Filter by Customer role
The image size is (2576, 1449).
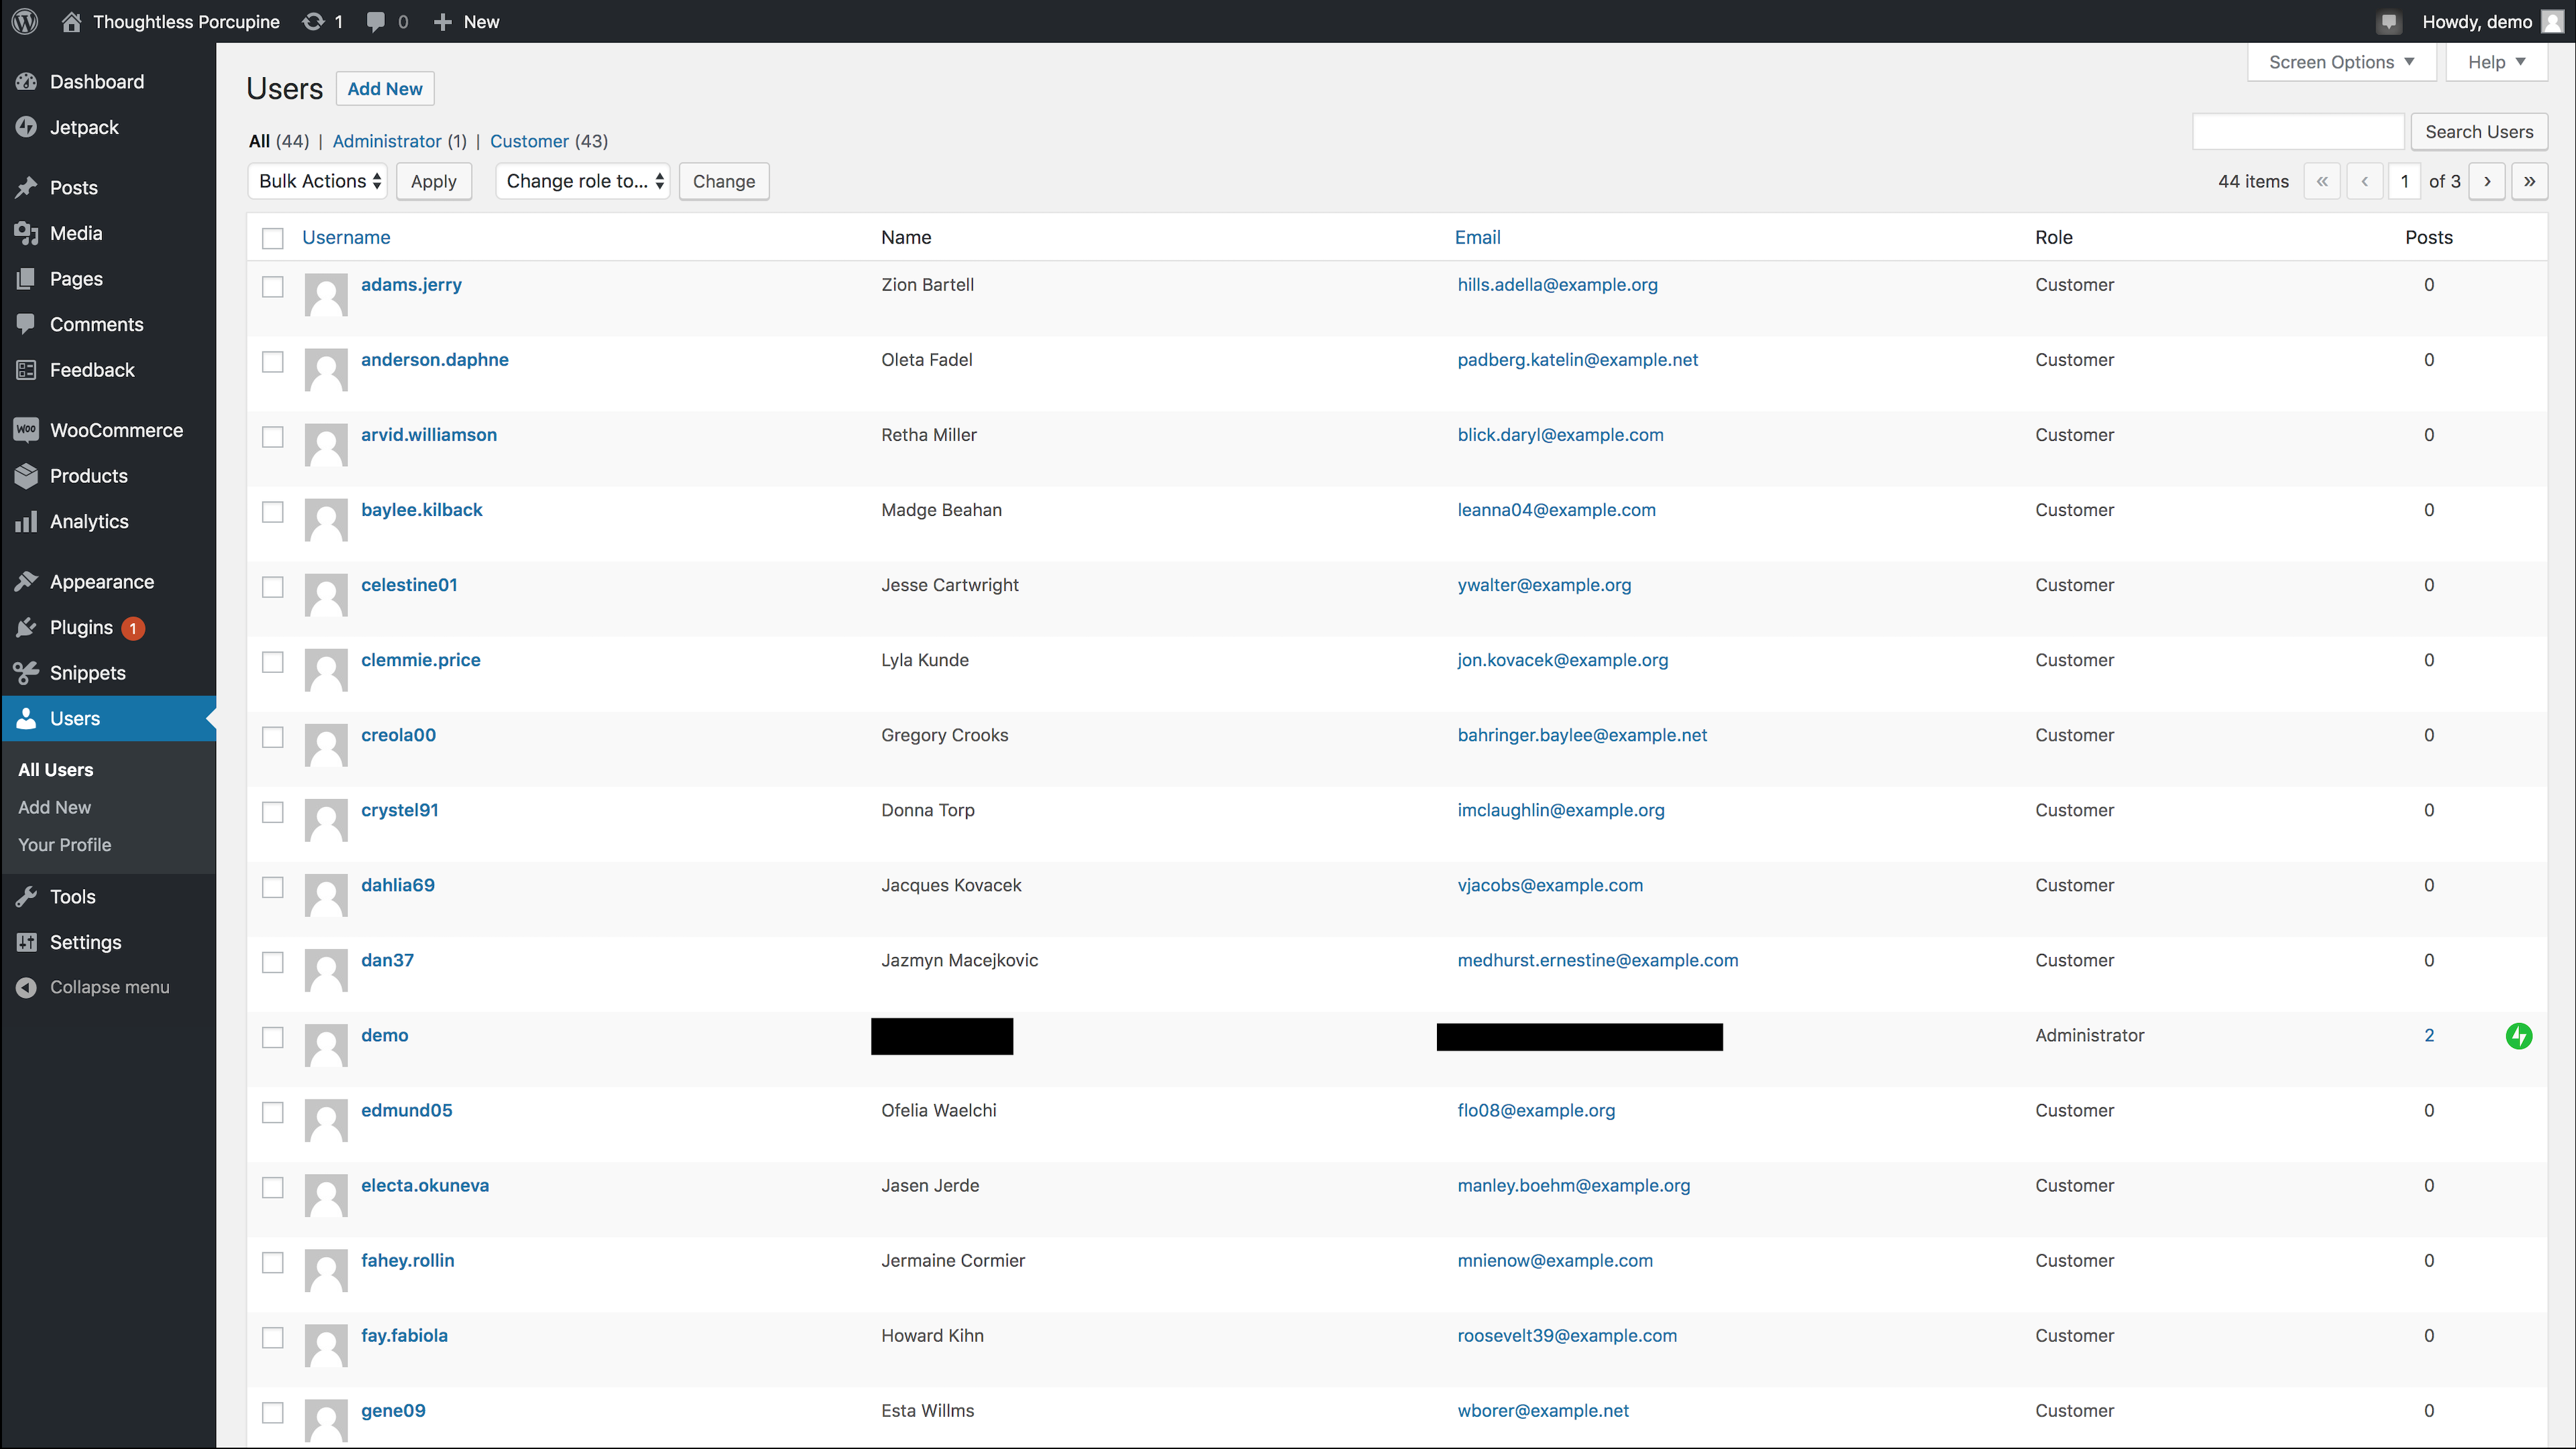(529, 141)
